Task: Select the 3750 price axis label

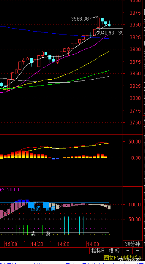Action: coord(135,123)
